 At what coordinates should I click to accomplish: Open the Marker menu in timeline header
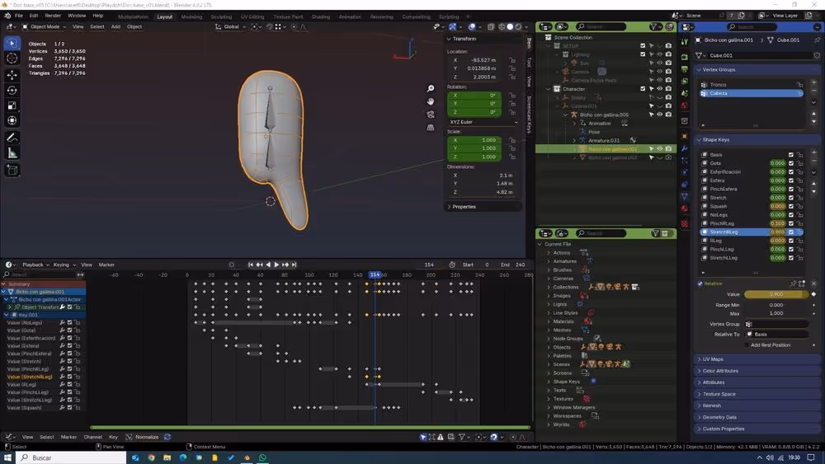click(106, 265)
